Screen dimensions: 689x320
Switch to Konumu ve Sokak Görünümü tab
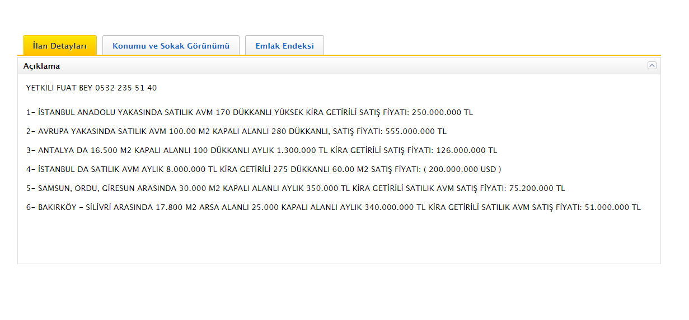(x=171, y=46)
